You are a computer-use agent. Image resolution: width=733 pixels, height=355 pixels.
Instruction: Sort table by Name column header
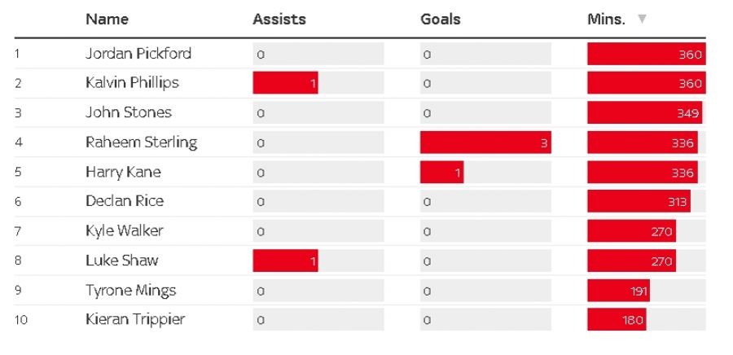(107, 20)
